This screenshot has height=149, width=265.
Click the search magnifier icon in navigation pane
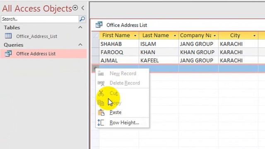[x=82, y=19]
